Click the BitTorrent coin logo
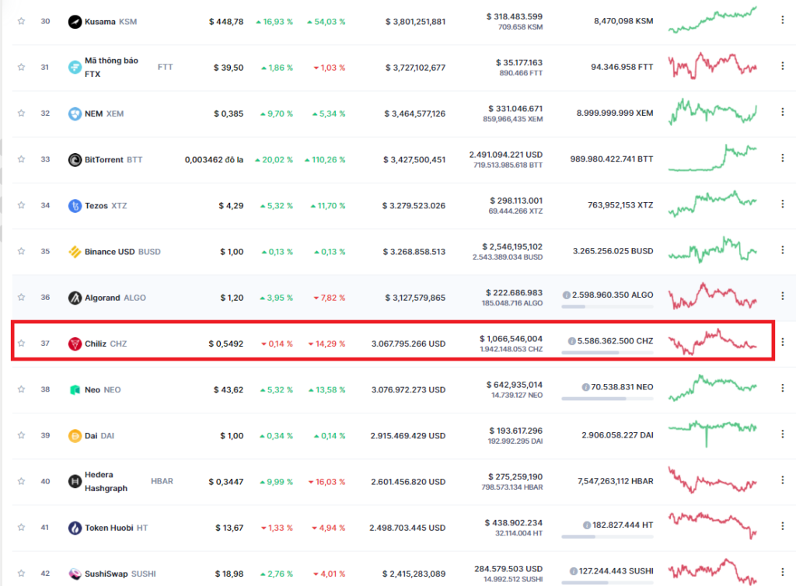The width and height of the screenshot is (796, 586). click(75, 160)
